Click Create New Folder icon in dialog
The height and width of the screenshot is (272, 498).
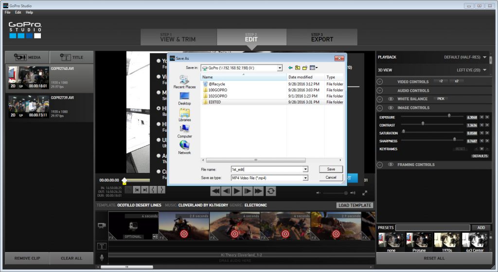coord(305,68)
